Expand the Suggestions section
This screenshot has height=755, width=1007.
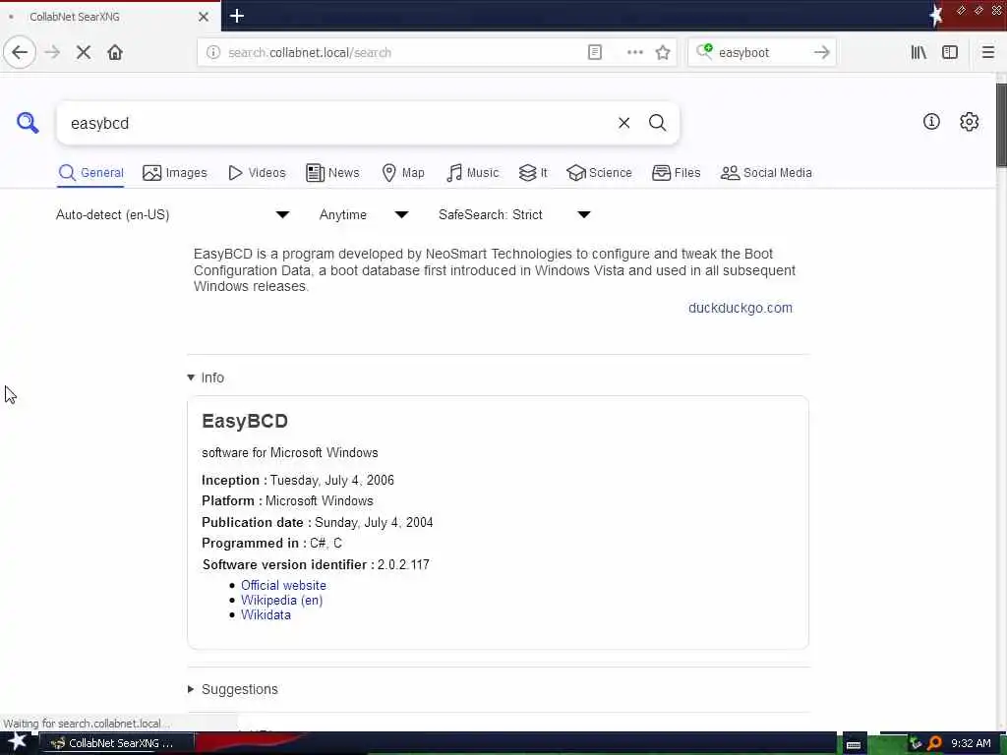coord(233,689)
